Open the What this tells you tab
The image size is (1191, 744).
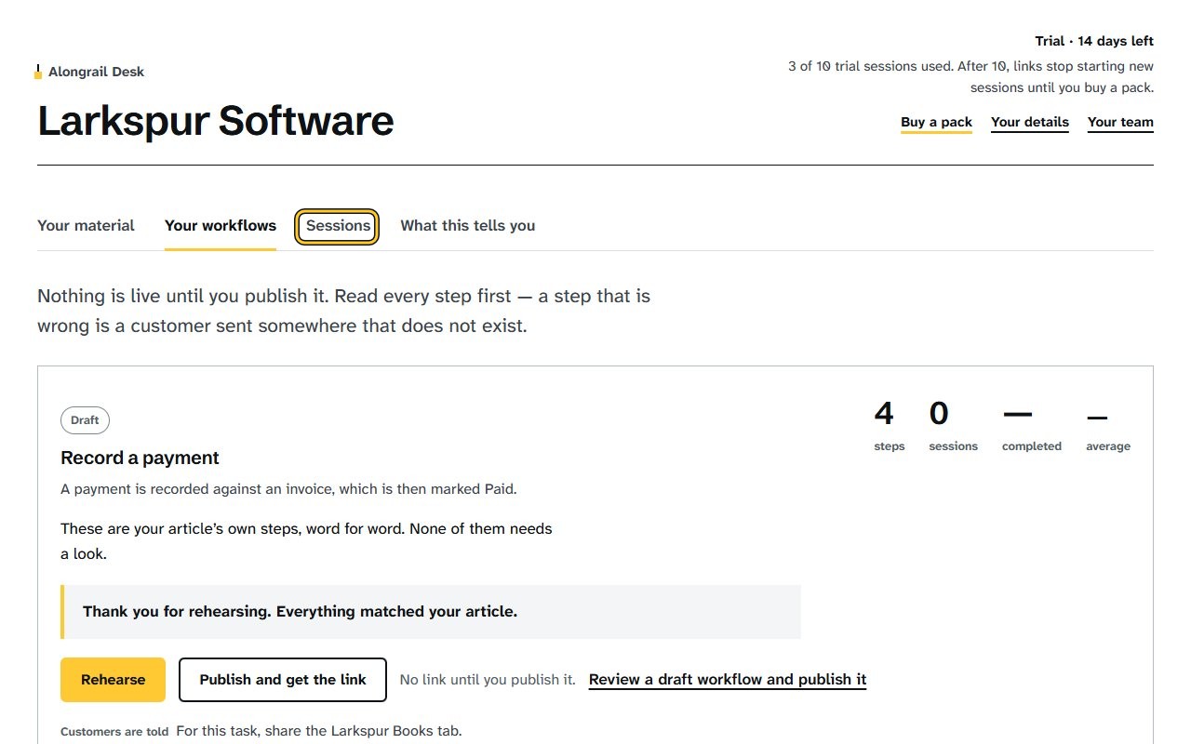tap(468, 225)
